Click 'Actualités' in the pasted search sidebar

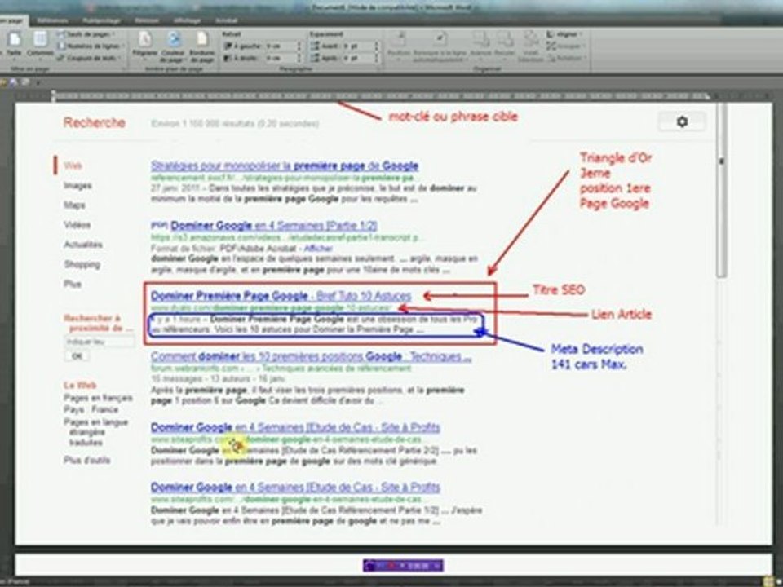pyautogui.click(x=83, y=245)
